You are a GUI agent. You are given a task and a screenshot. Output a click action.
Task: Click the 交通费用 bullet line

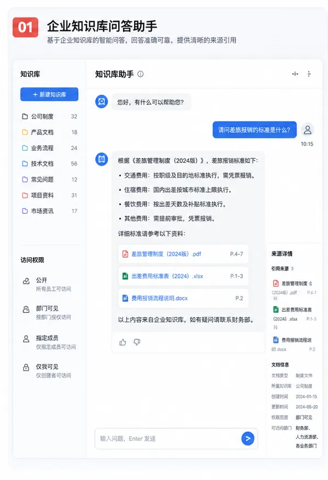click(x=187, y=175)
